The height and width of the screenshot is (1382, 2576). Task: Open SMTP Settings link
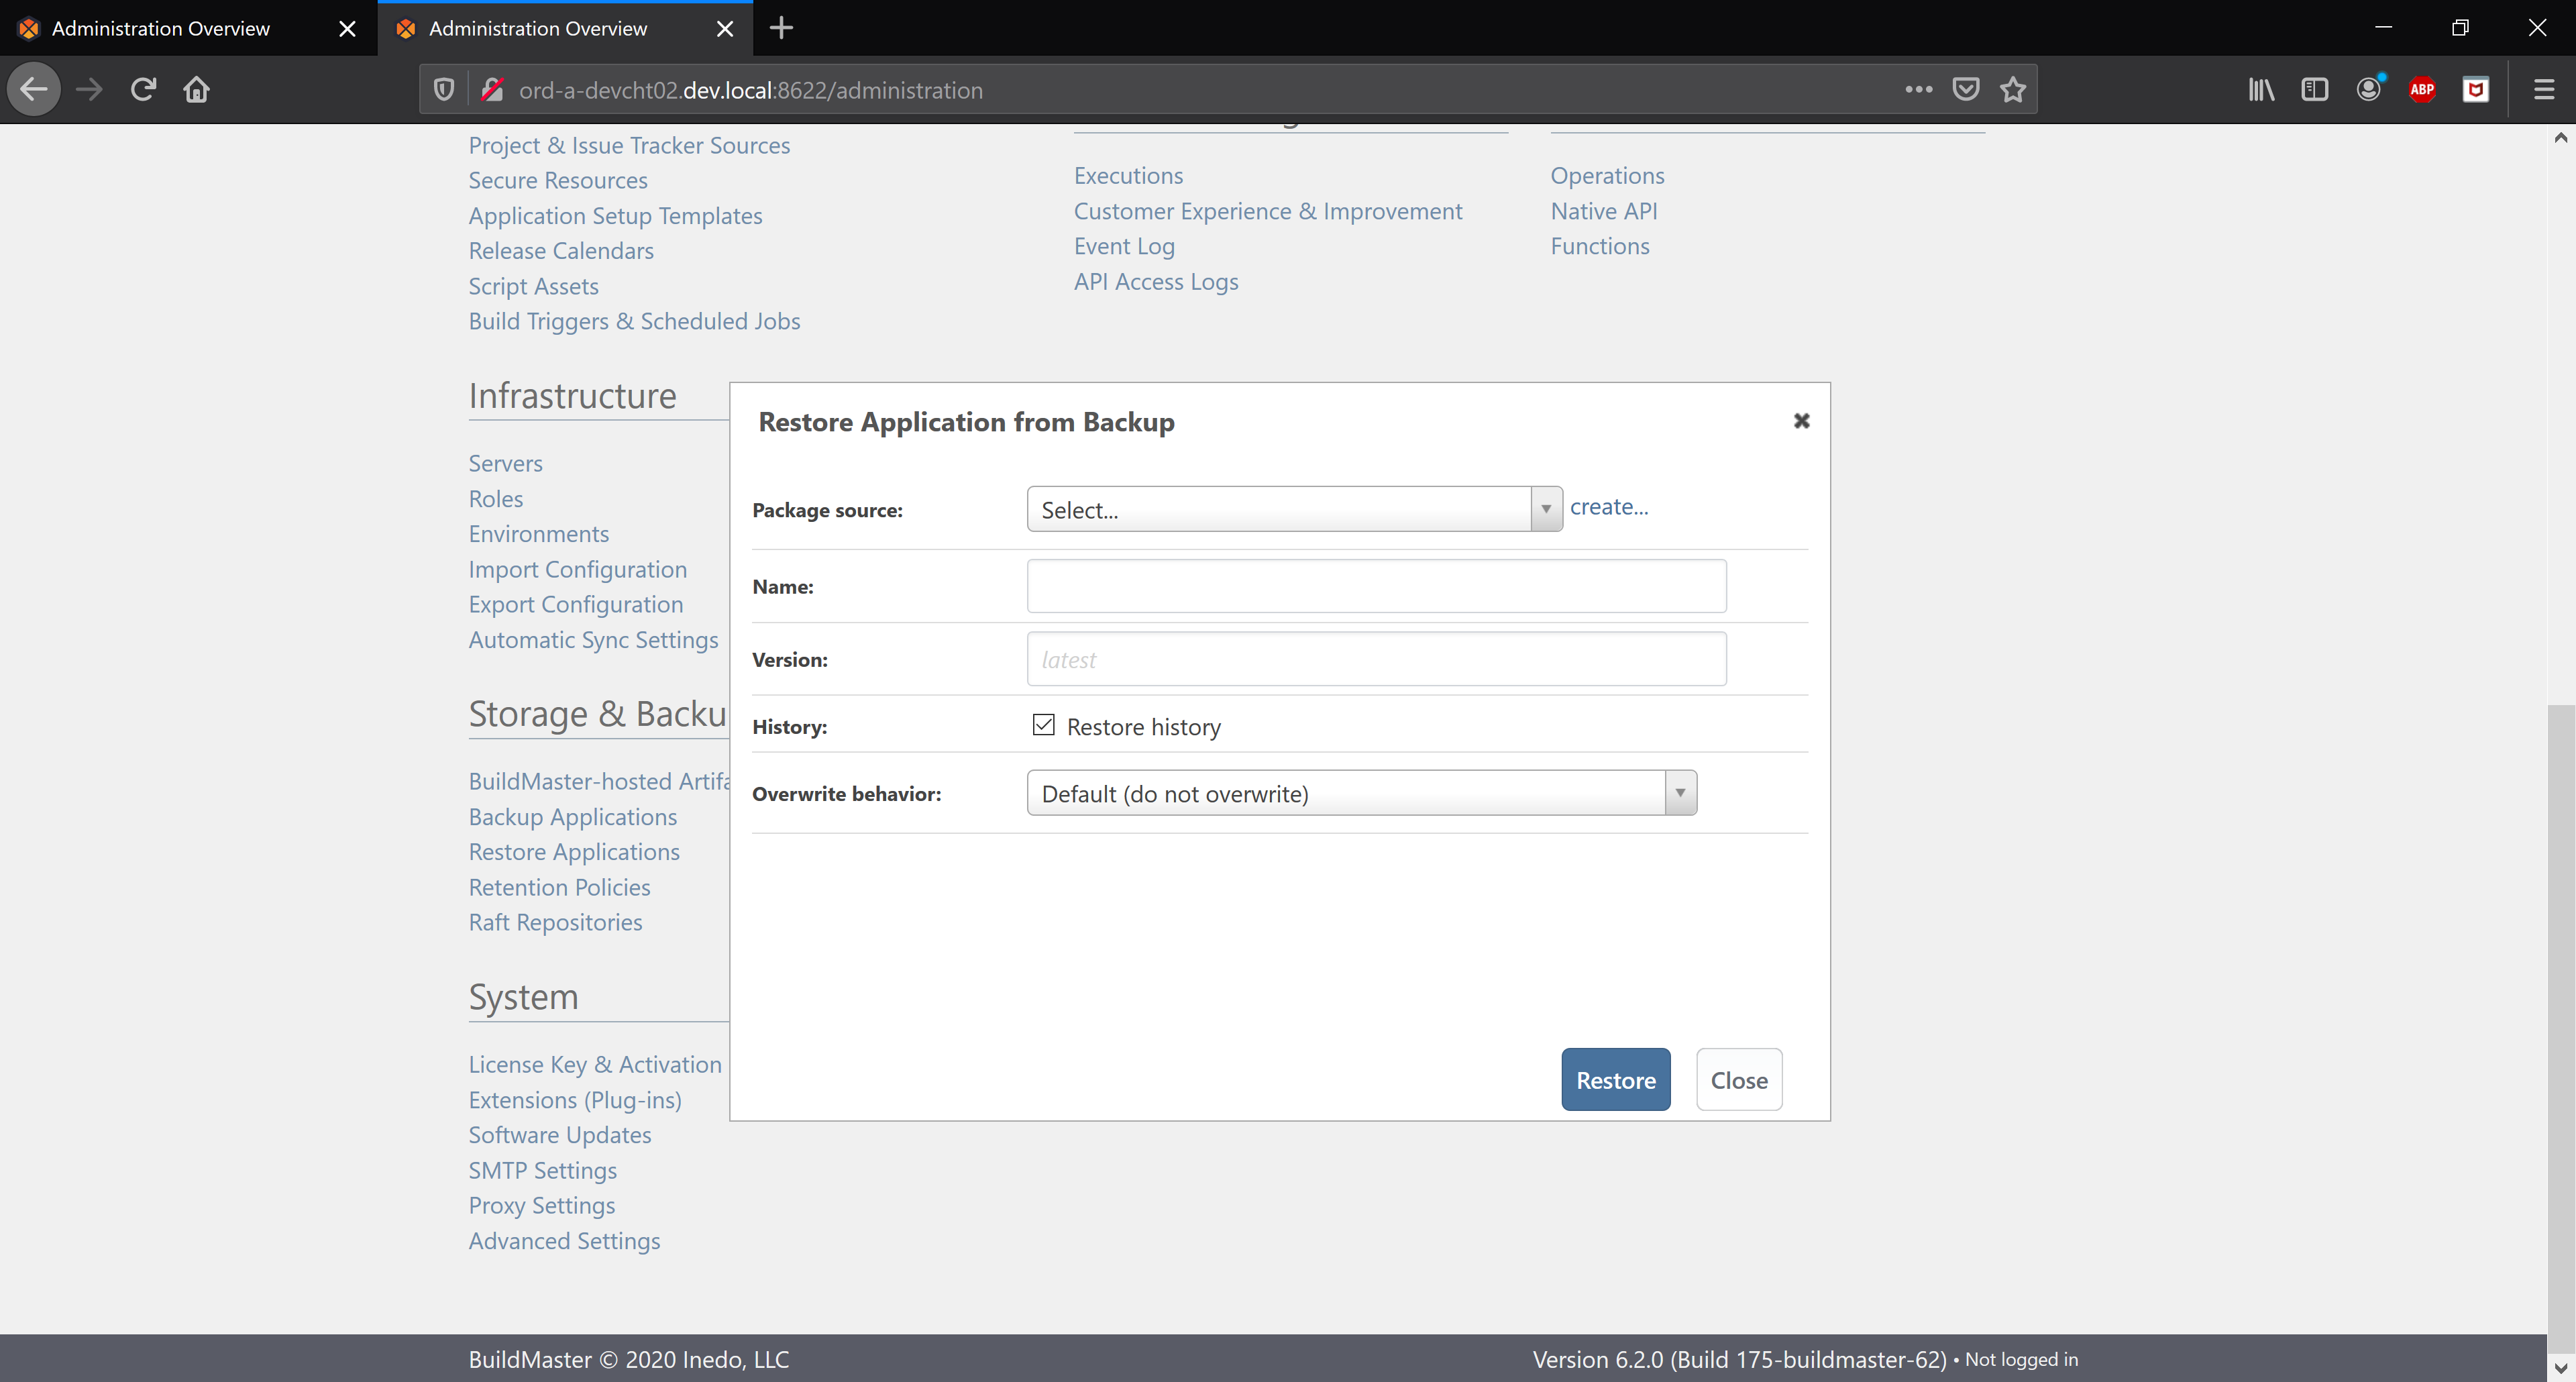543,1171
